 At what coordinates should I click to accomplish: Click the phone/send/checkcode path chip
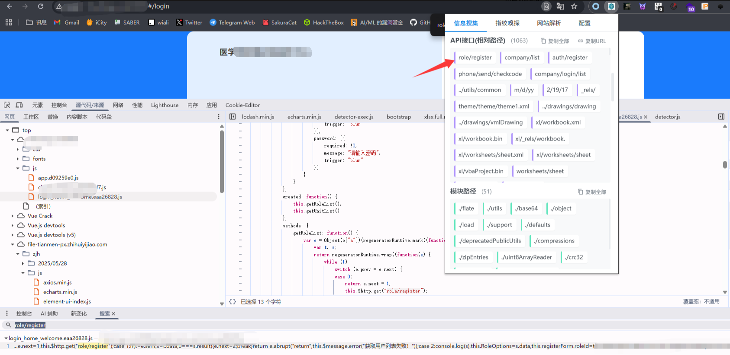pyautogui.click(x=490, y=74)
